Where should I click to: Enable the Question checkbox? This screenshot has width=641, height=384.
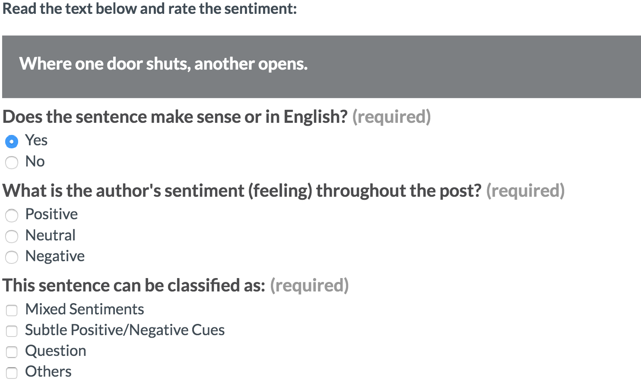(12, 352)
